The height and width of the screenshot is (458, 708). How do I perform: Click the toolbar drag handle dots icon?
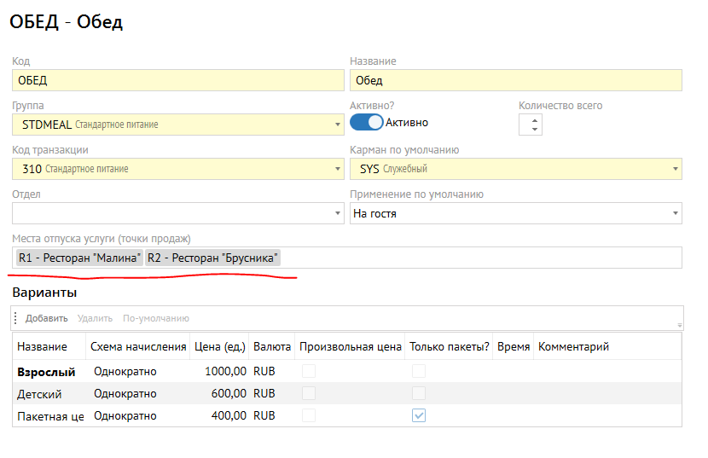click(15, 318)
